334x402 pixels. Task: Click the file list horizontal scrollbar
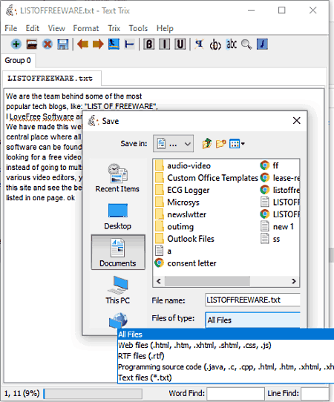point(226,281)
